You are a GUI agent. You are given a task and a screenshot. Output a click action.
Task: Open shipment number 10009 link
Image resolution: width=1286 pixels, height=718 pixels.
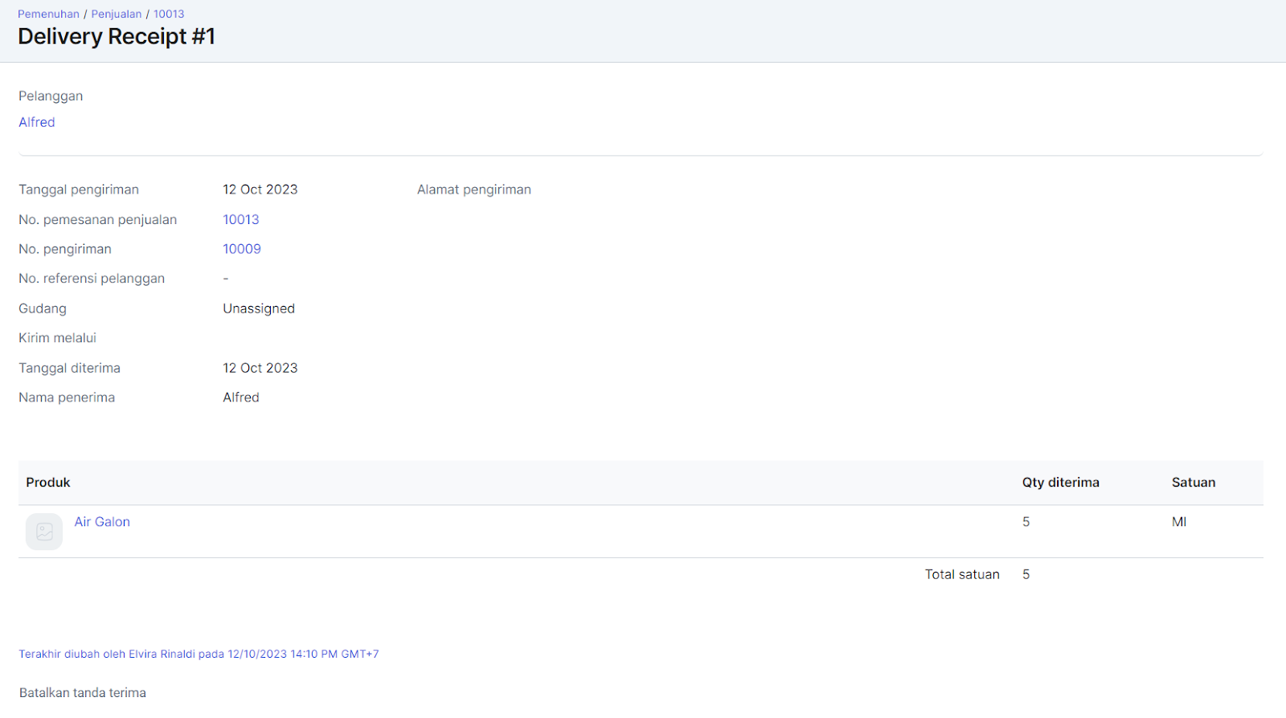pyautogui.click(x=242, y=249)
